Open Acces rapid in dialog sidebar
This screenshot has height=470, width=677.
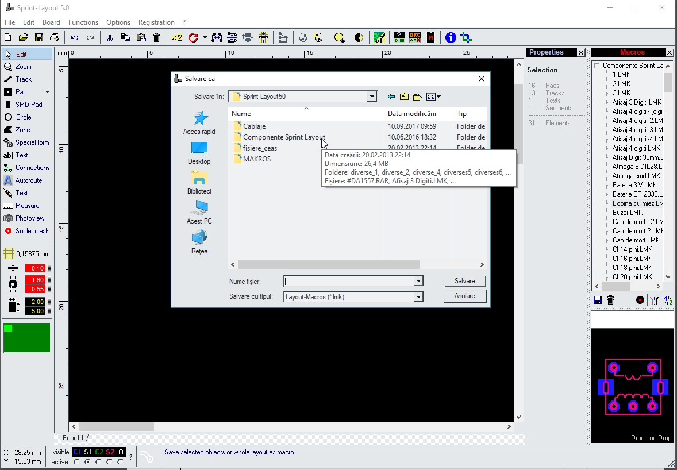pos(199,123)
